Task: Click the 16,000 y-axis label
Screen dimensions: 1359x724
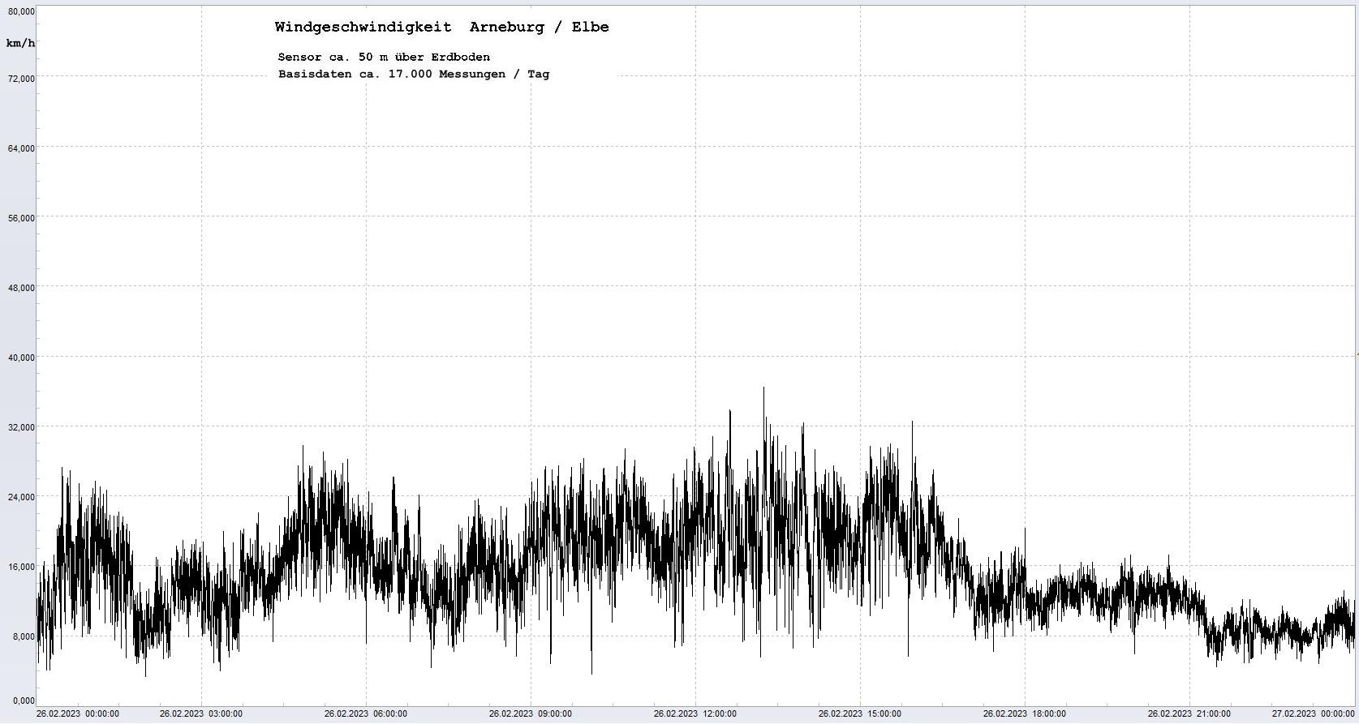Action: click(x=21, y=567)
